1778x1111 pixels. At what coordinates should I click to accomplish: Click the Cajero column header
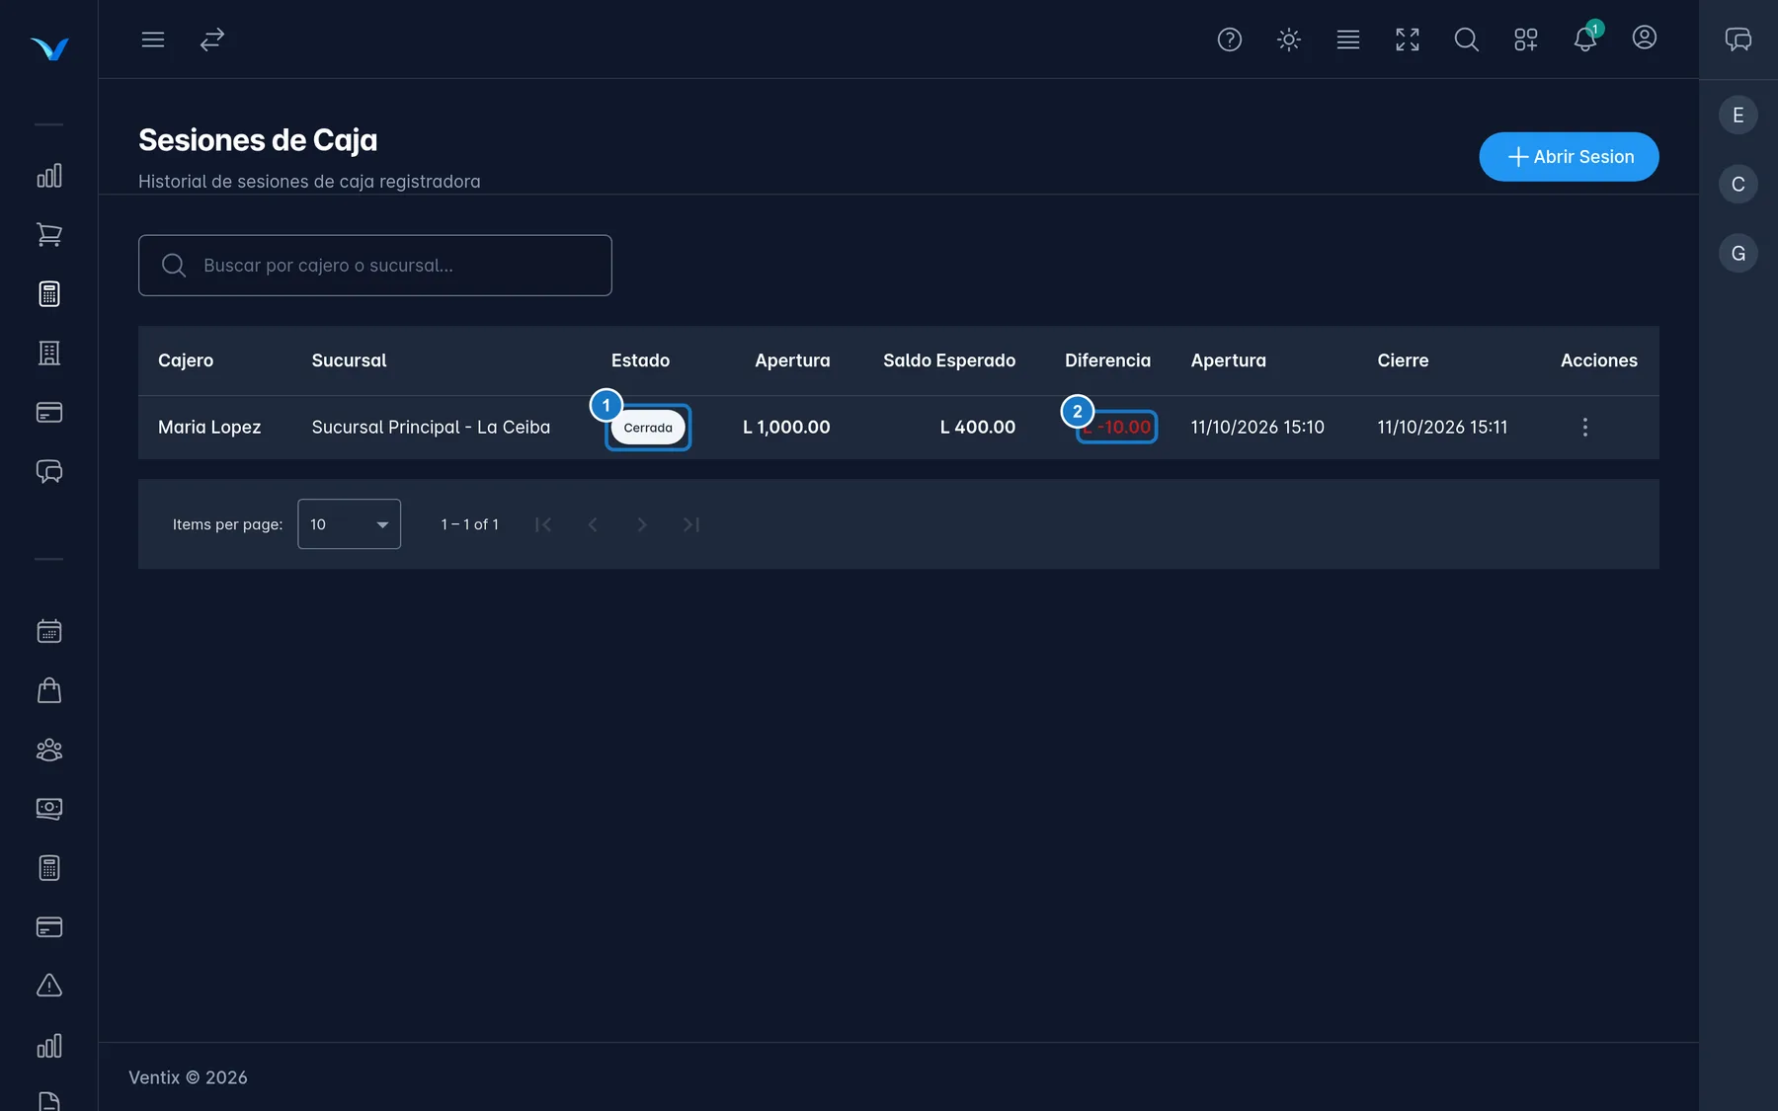(x=186, y=360)
